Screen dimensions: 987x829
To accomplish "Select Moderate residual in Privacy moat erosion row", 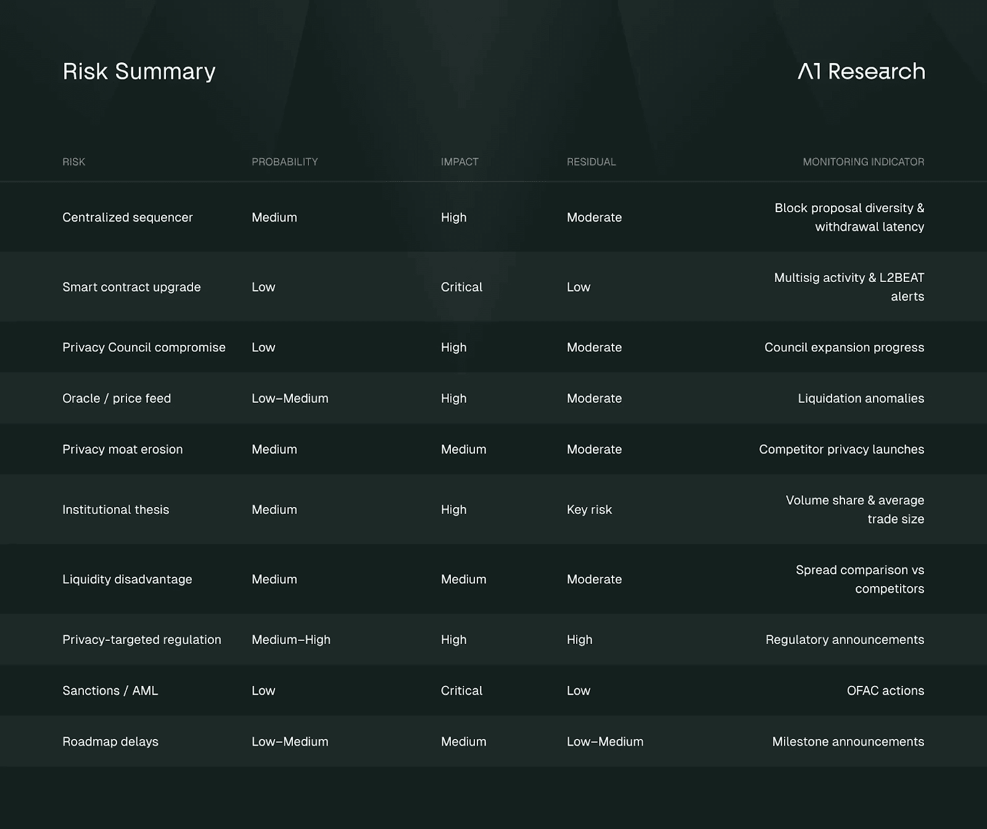I will coord(594,449).
